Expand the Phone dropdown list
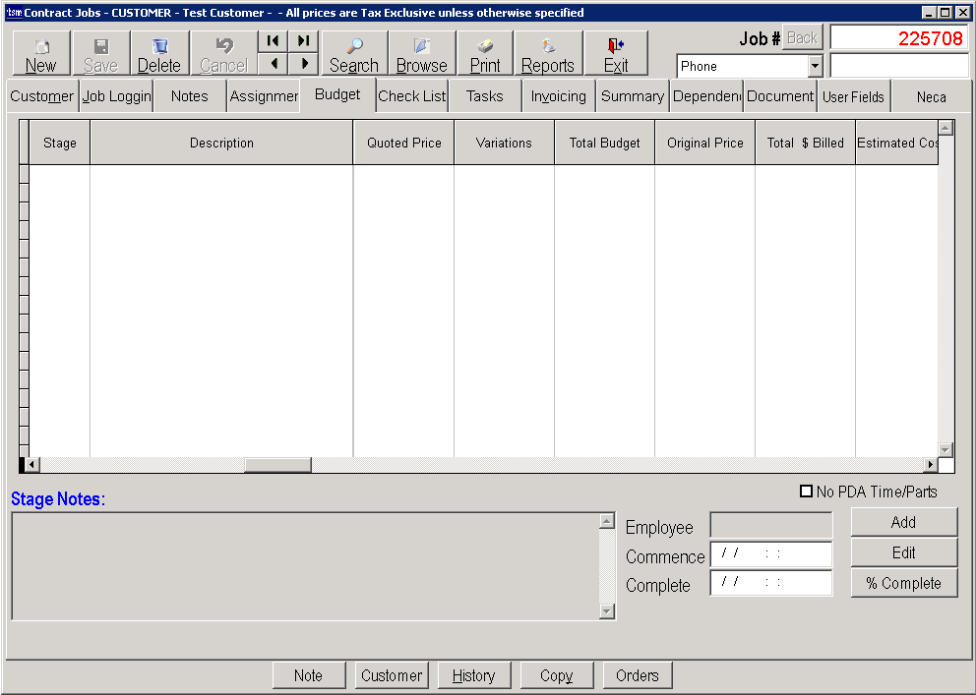Viewport: 976px width, 695px height. click(x=815, y=66)
